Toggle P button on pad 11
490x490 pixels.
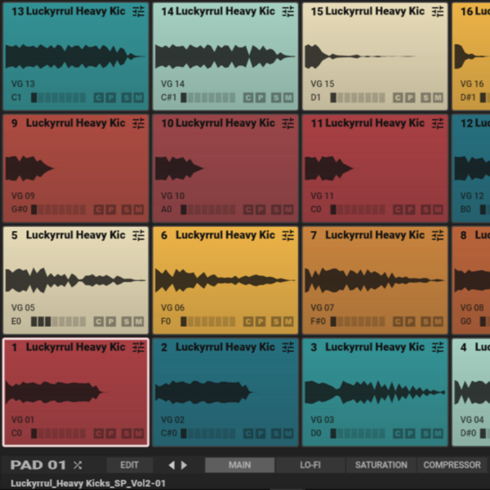click(410, 209)
